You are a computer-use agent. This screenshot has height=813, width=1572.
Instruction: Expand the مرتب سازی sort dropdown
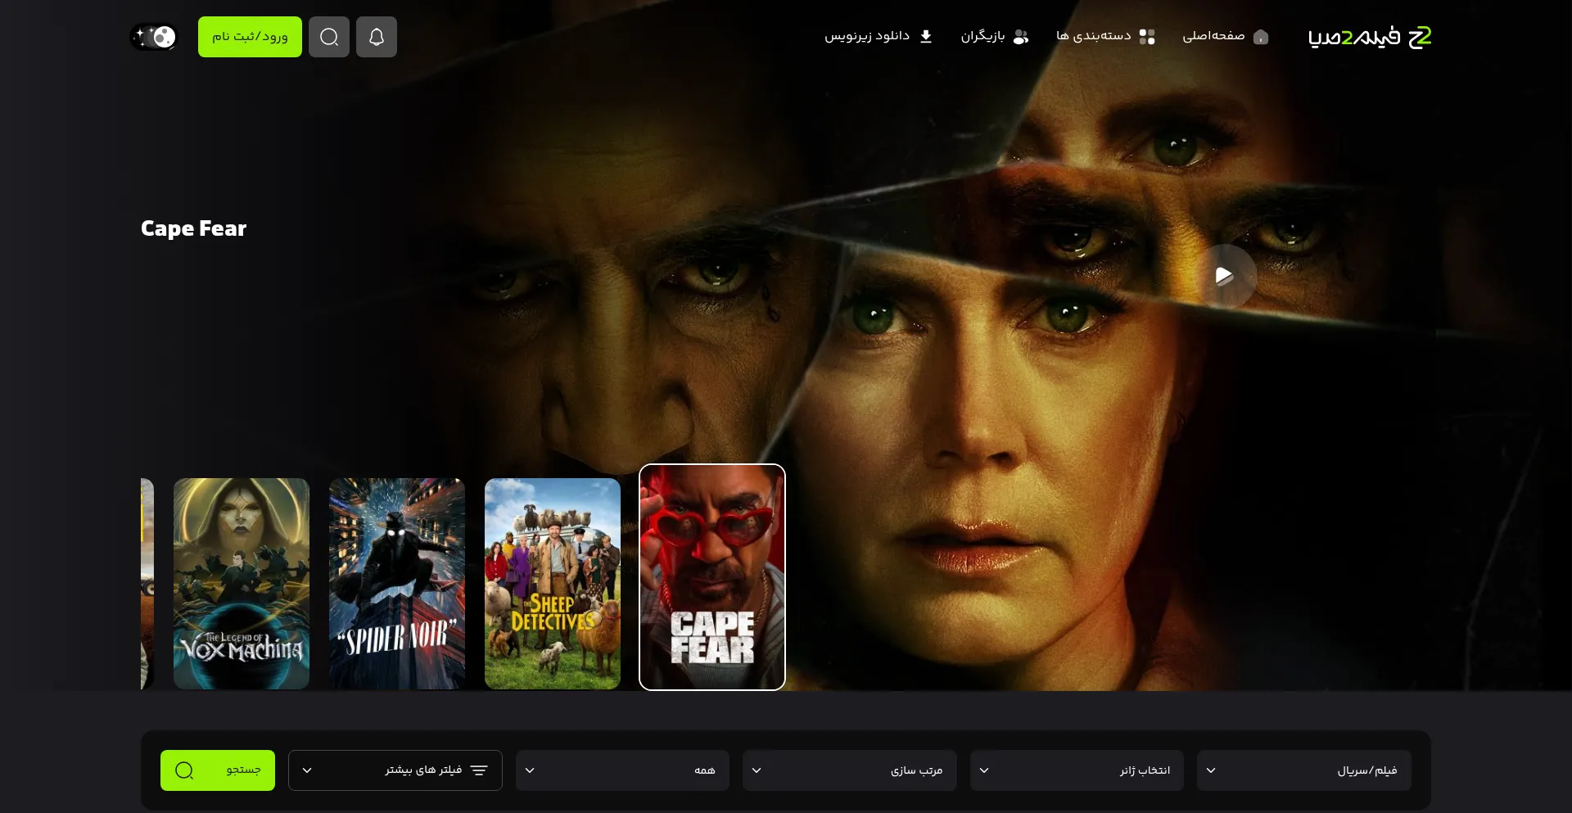tap(850, 770)
